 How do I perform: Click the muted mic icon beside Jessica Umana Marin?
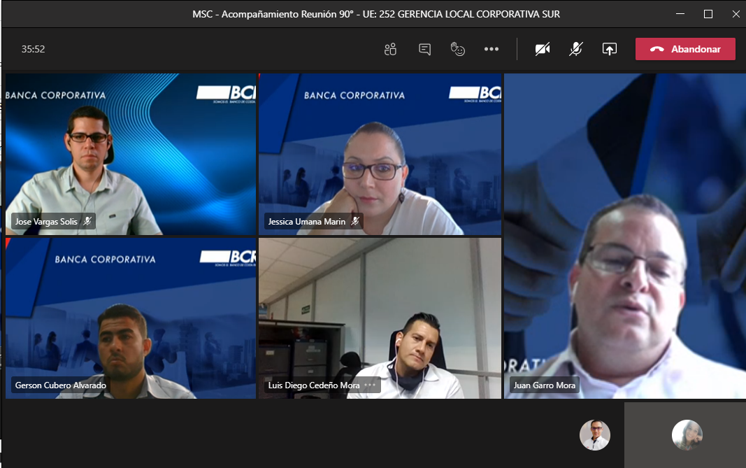[355, 221]
